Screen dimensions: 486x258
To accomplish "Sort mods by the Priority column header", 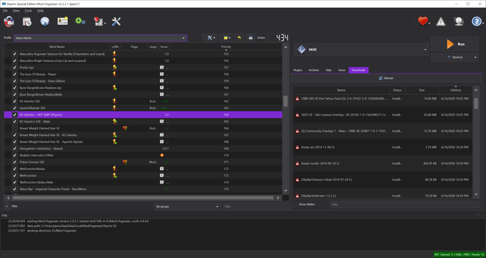I will [x=226, y=47].
